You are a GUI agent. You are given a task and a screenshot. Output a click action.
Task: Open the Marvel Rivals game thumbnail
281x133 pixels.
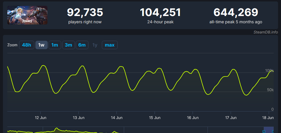click(x=28, y=15)
